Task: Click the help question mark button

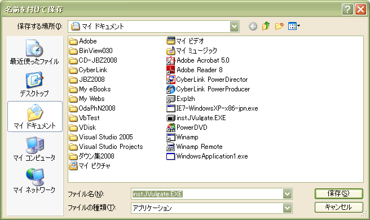Action: click(347, 10)
